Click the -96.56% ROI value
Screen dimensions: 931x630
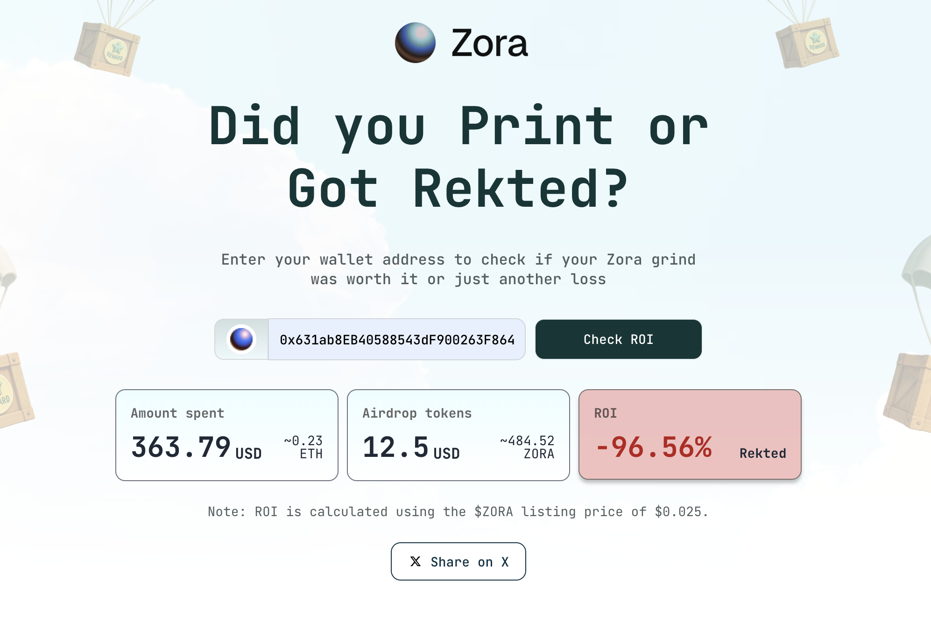click(x=654, y=447)
